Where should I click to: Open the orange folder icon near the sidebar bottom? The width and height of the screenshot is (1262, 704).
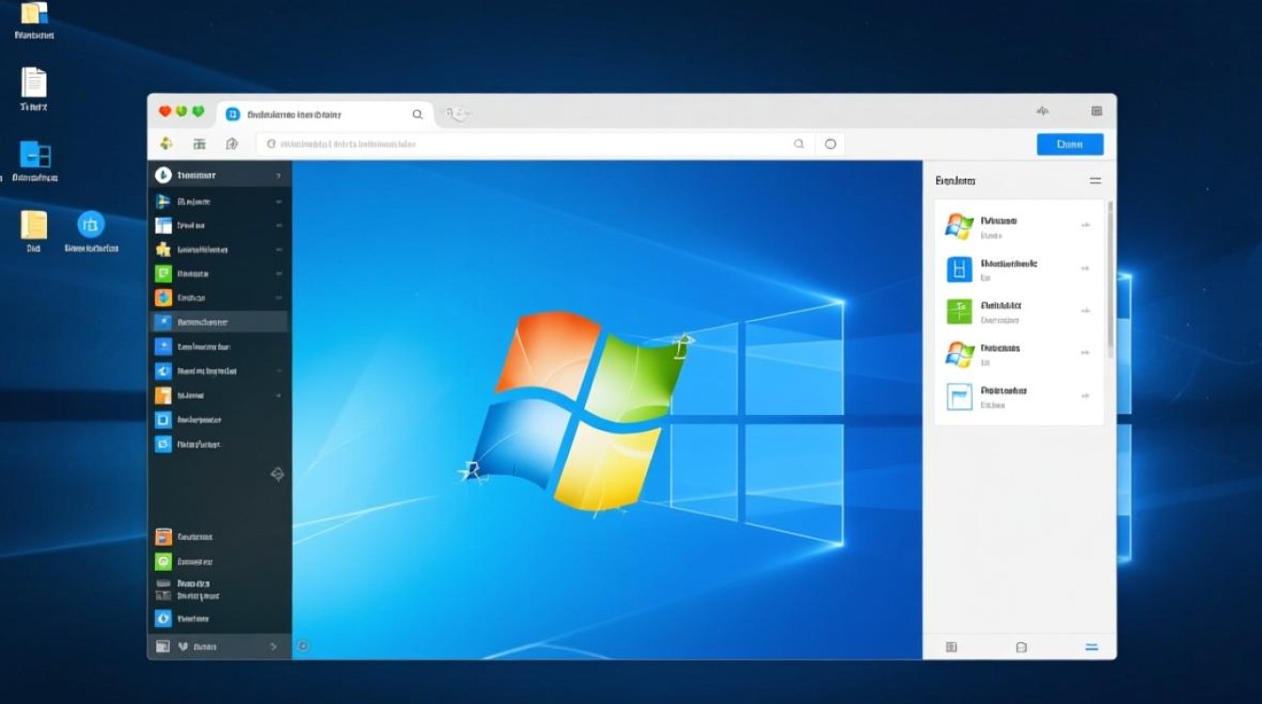pos(163,536)
